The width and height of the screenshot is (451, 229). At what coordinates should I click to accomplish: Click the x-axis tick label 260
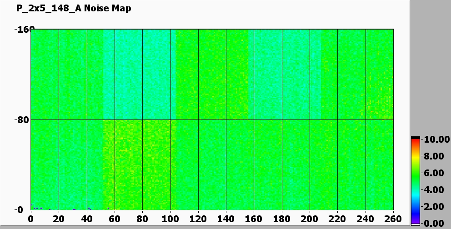(393, 218)
